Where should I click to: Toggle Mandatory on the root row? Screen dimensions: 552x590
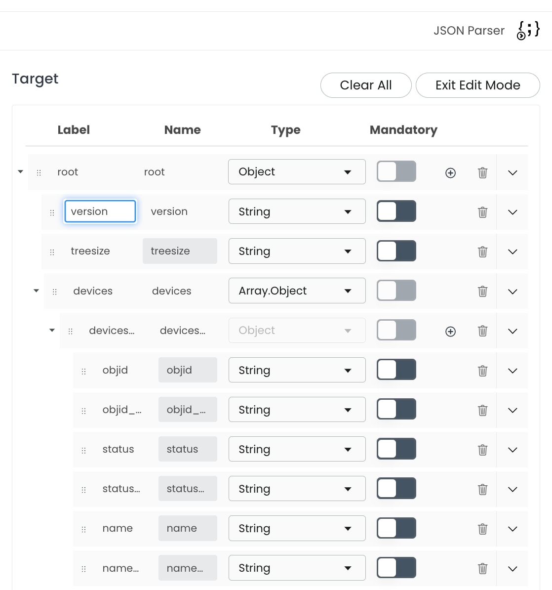tap(396, 171)
